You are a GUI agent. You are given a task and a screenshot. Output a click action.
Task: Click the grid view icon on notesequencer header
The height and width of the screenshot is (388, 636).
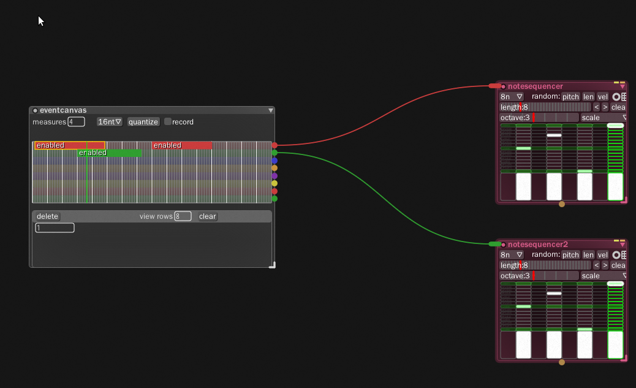click(x=624, y=96)
